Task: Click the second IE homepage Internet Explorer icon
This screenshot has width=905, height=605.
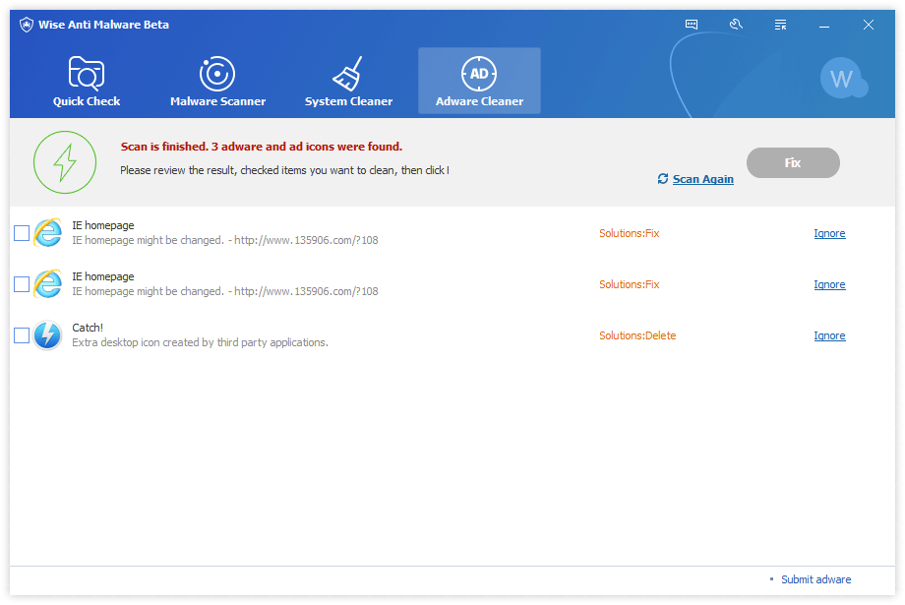Action: [48, 283]
